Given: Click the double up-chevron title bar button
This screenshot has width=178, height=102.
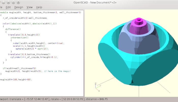Looking at the screenshot, I should (x=18, y=2).
